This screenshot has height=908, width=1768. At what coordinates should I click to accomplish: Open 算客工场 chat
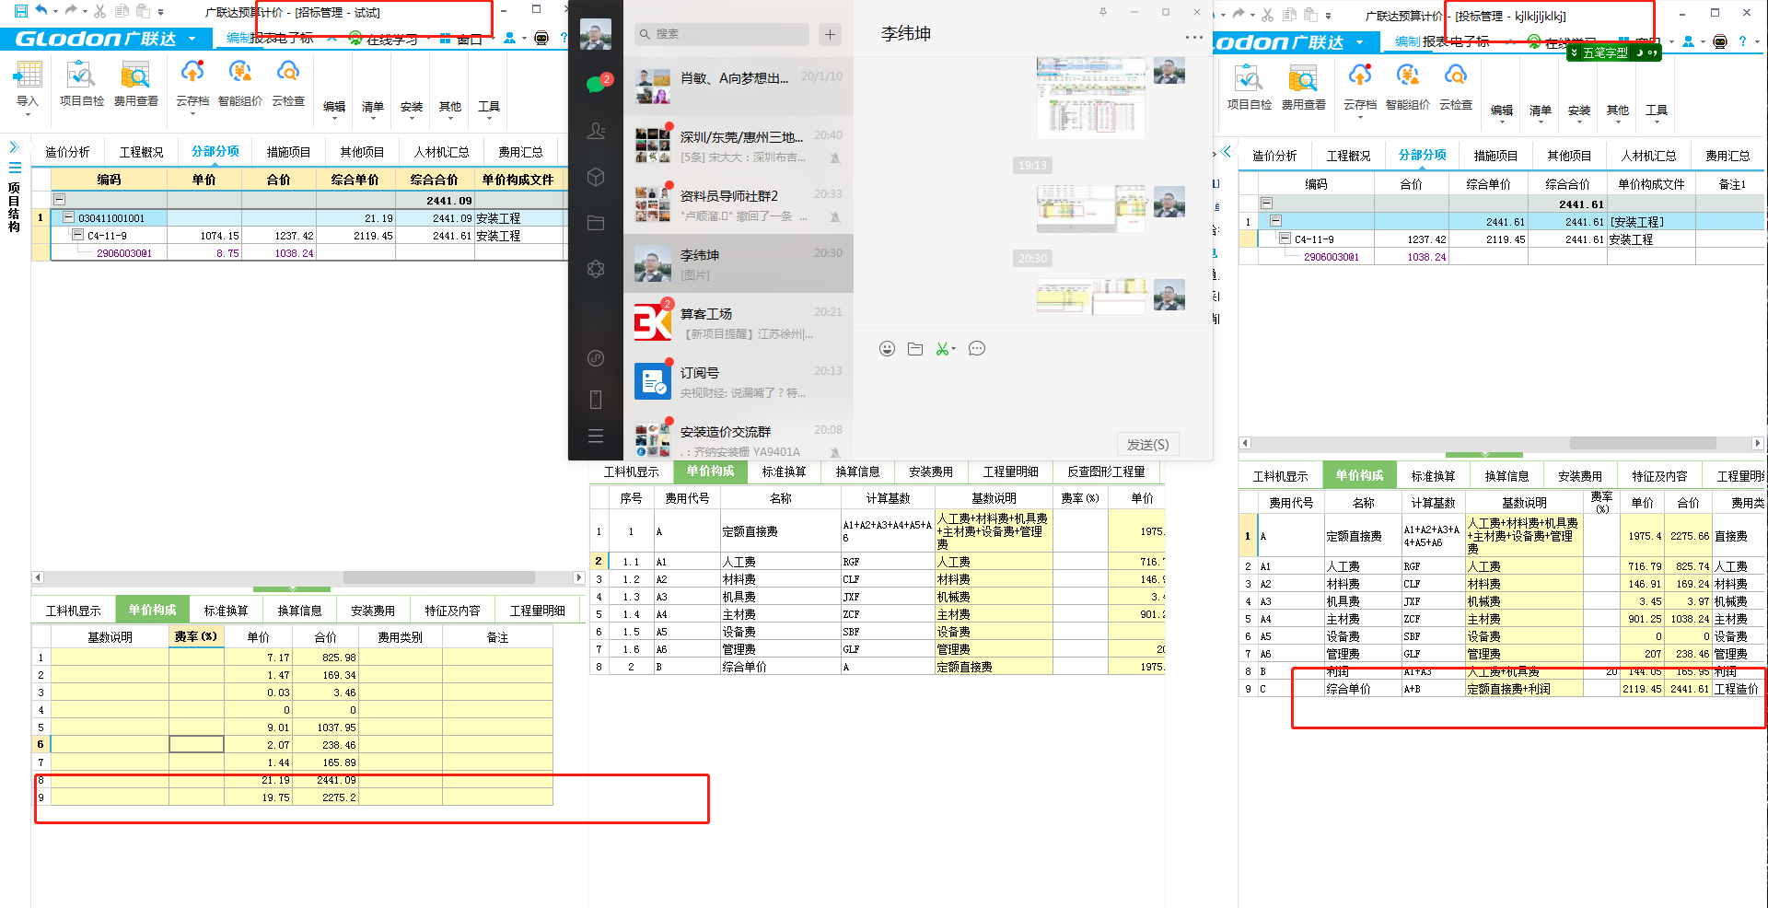739,322
